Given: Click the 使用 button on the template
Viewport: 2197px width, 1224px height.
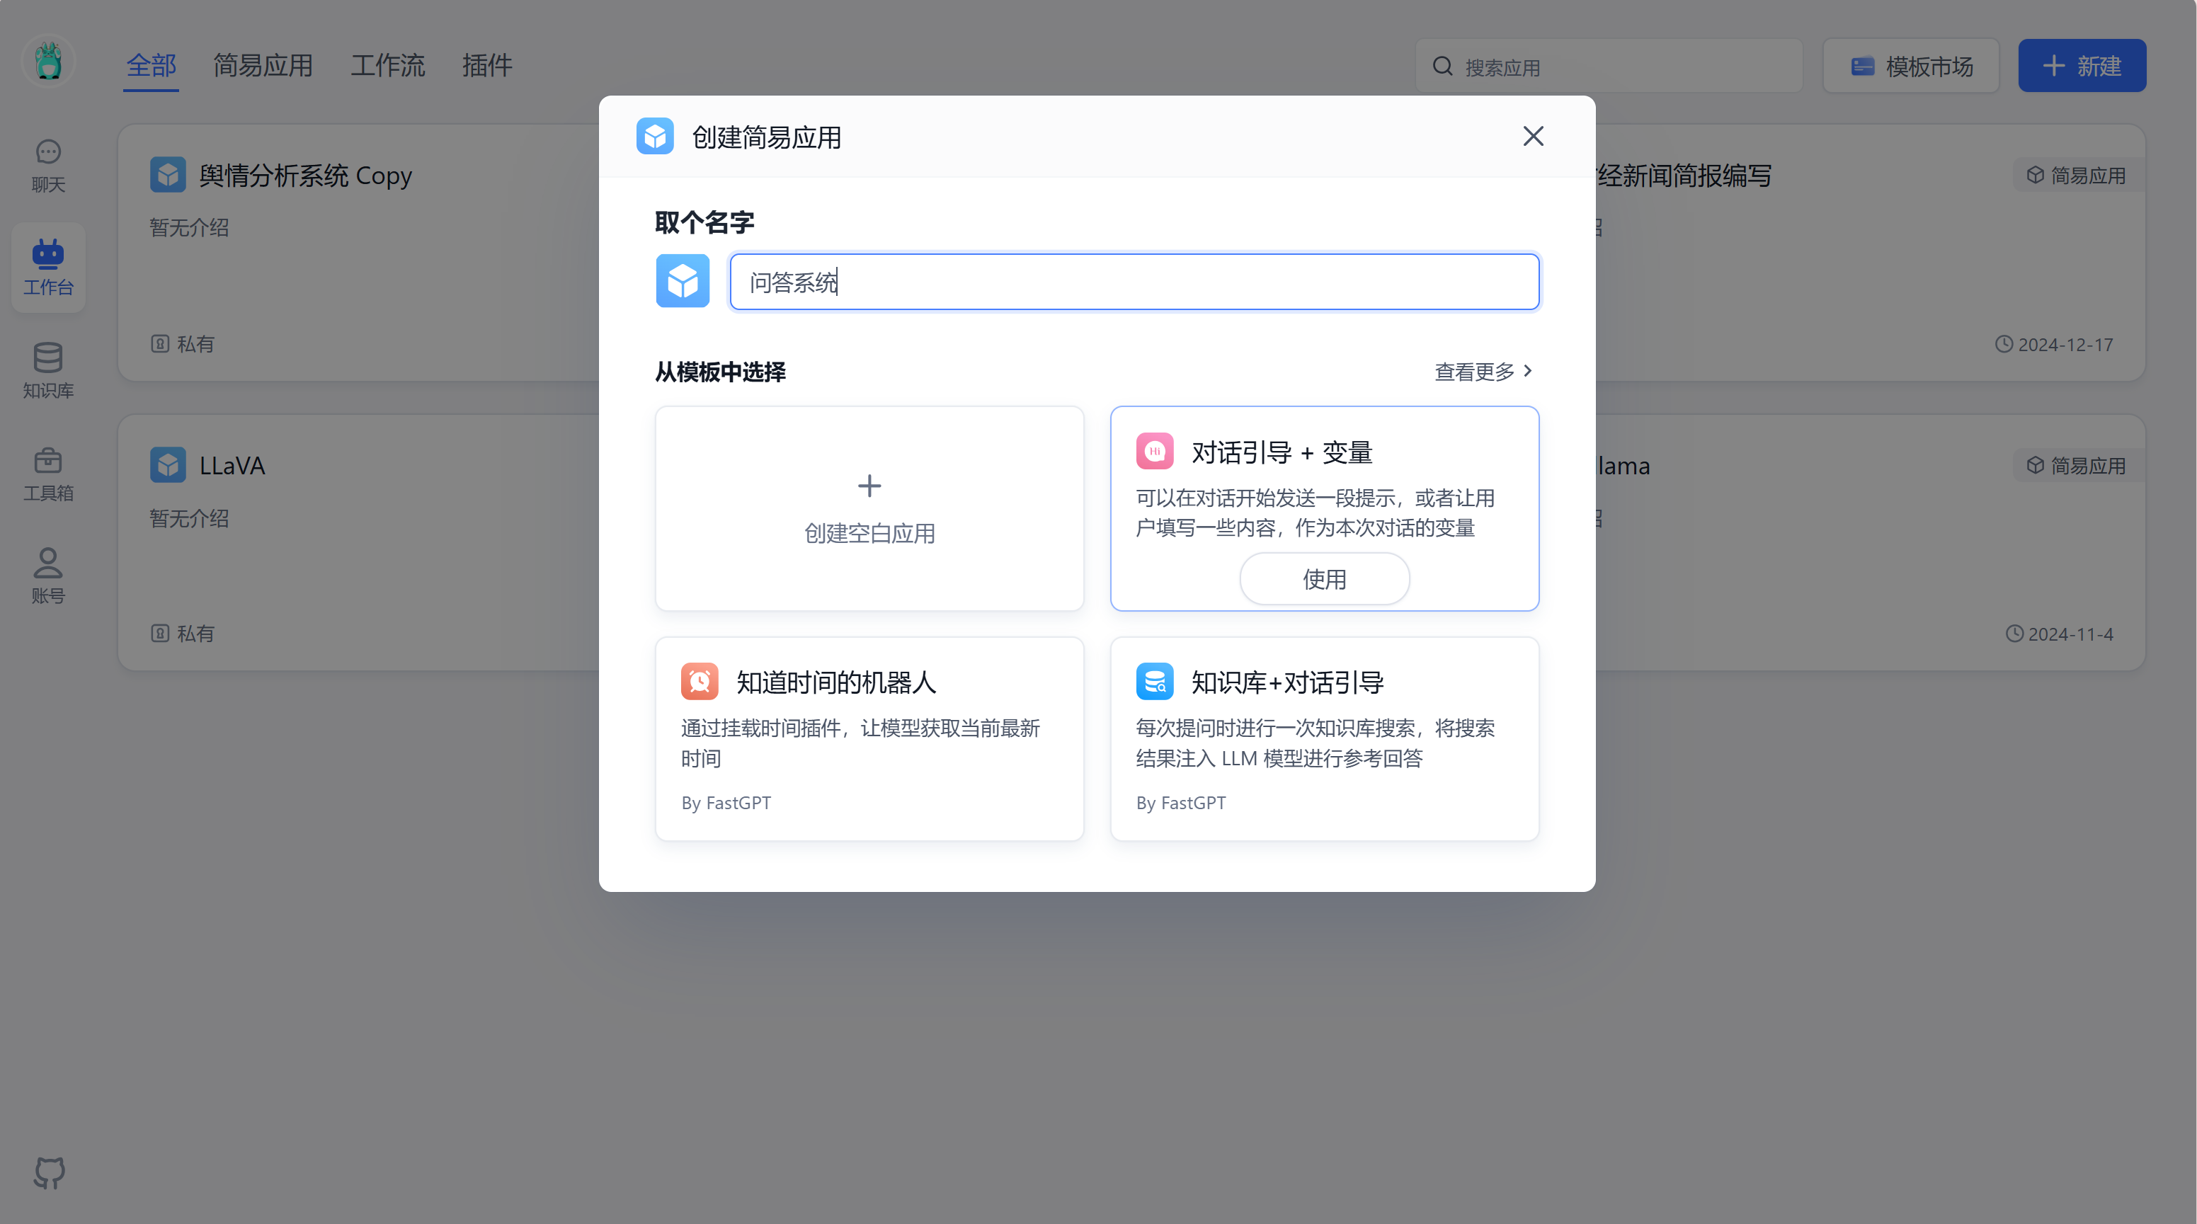Looking at the screenshot, I should (1324, 579).
